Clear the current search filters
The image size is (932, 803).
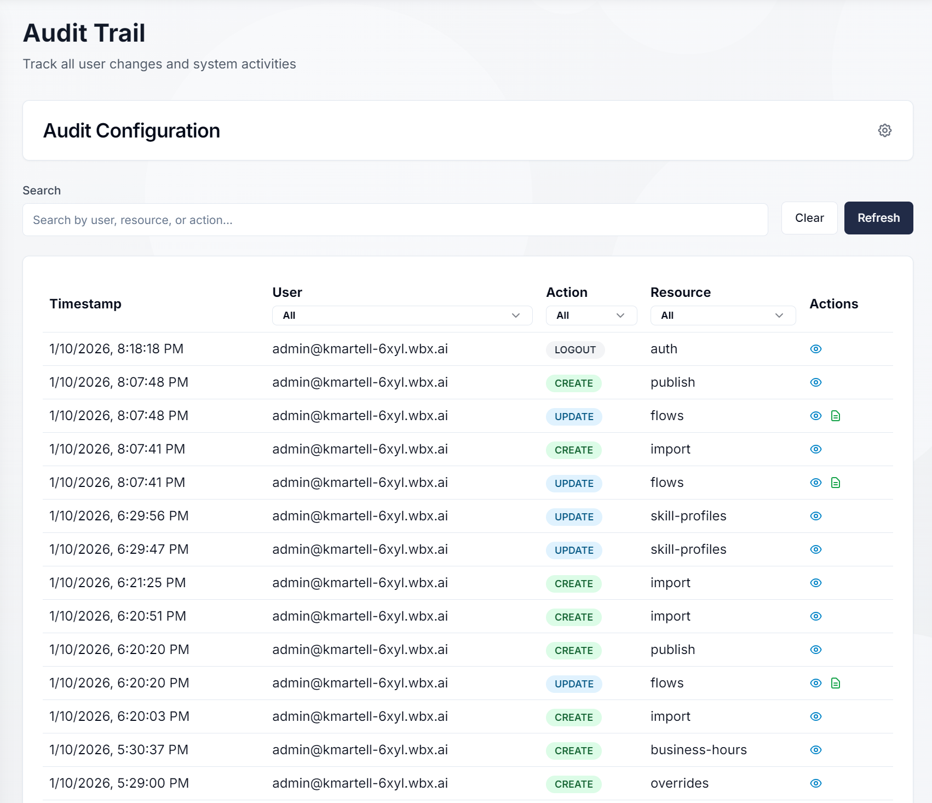(x=809, y=217)
